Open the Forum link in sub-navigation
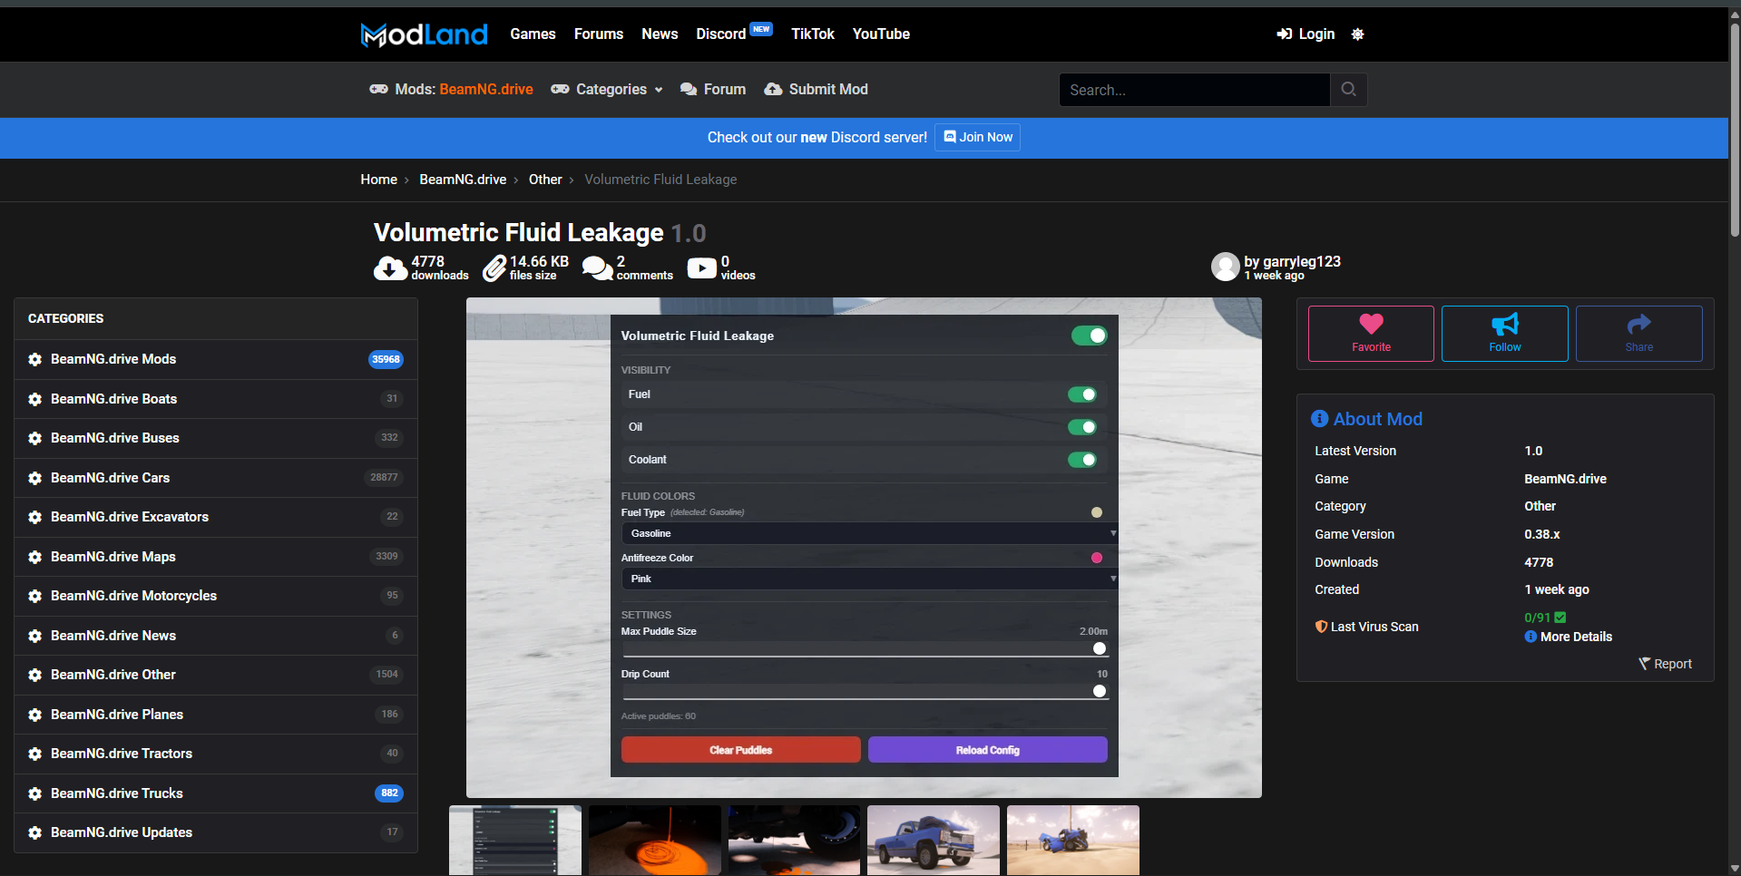This screenshot has height=876, width=1741. (713, 89)
